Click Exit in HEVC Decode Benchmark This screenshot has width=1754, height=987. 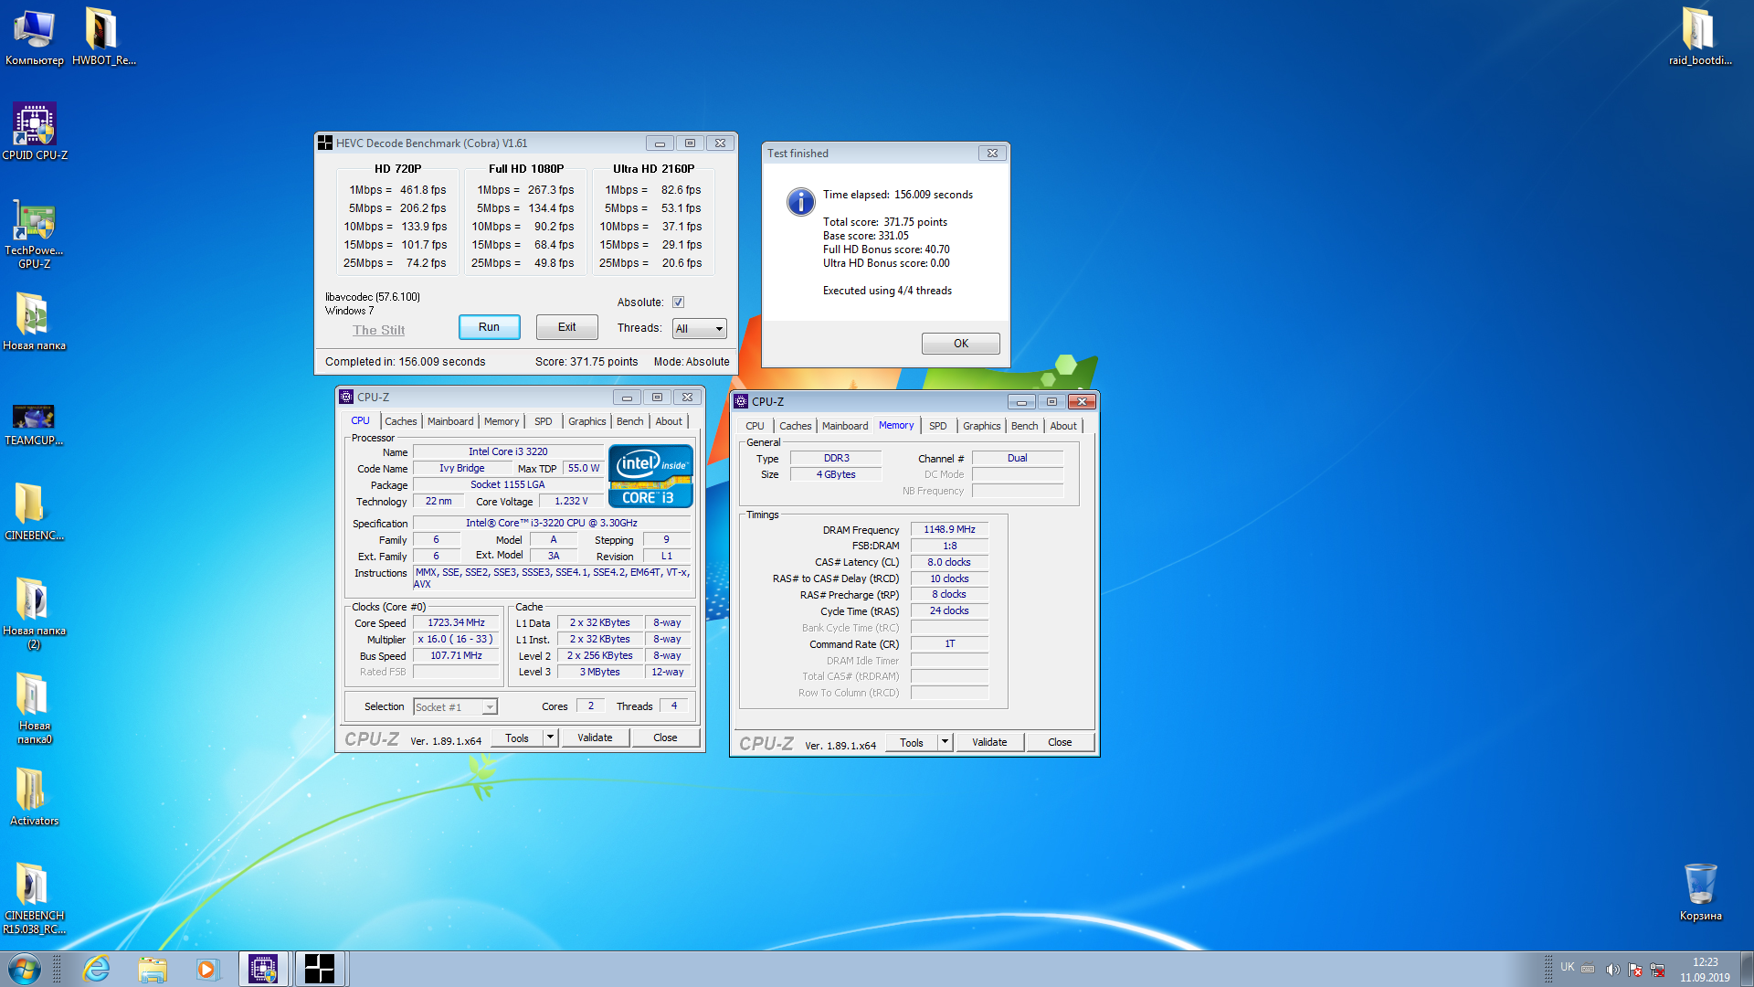566,327
